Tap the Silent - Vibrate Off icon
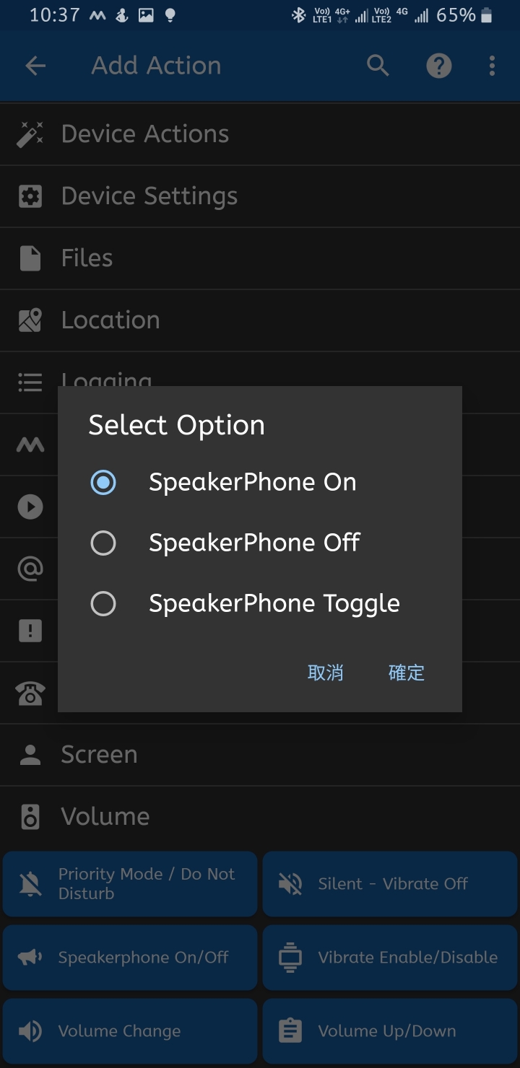520x1068 pixels. 290,884
